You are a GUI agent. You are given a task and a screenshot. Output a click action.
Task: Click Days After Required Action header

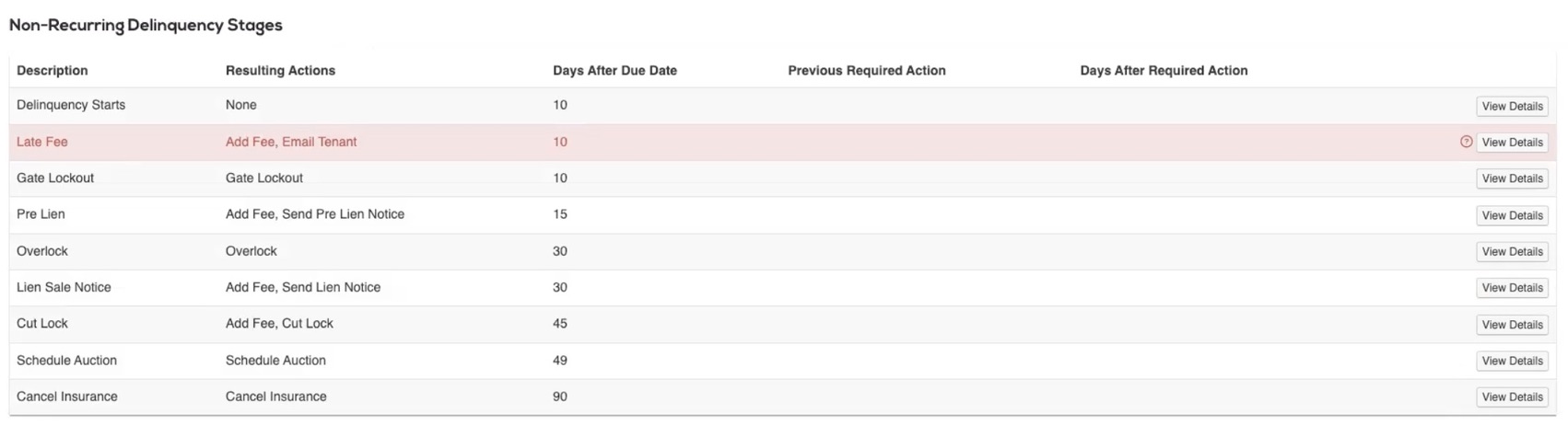click(1164, 71)
